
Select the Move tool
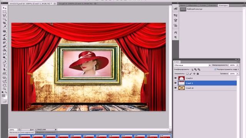5,8
